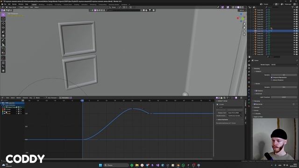Hide the highlighted Cube in the outliner

pos(294,31)
